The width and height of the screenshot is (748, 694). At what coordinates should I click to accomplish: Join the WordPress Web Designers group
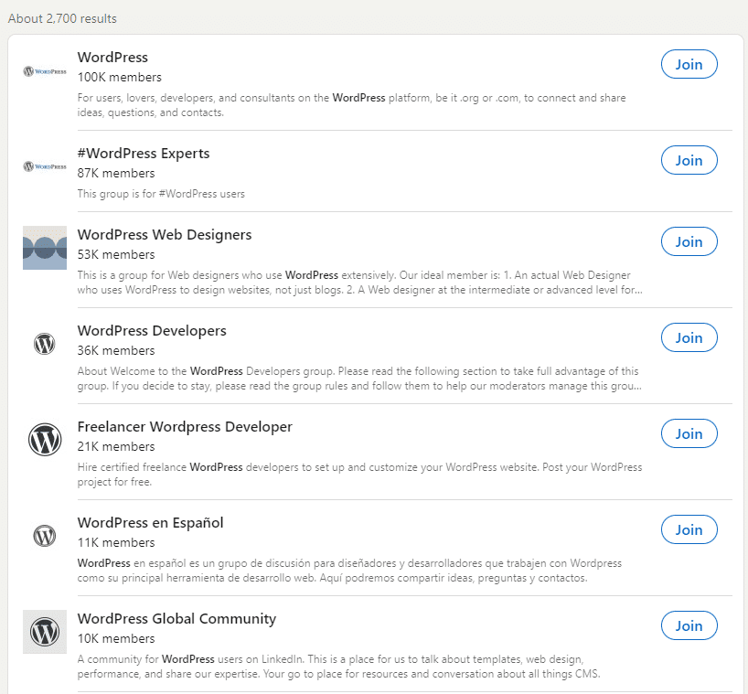tap(689, 241)
